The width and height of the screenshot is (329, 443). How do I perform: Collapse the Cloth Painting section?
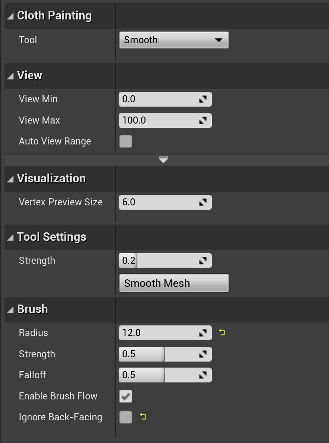[11, 16]
